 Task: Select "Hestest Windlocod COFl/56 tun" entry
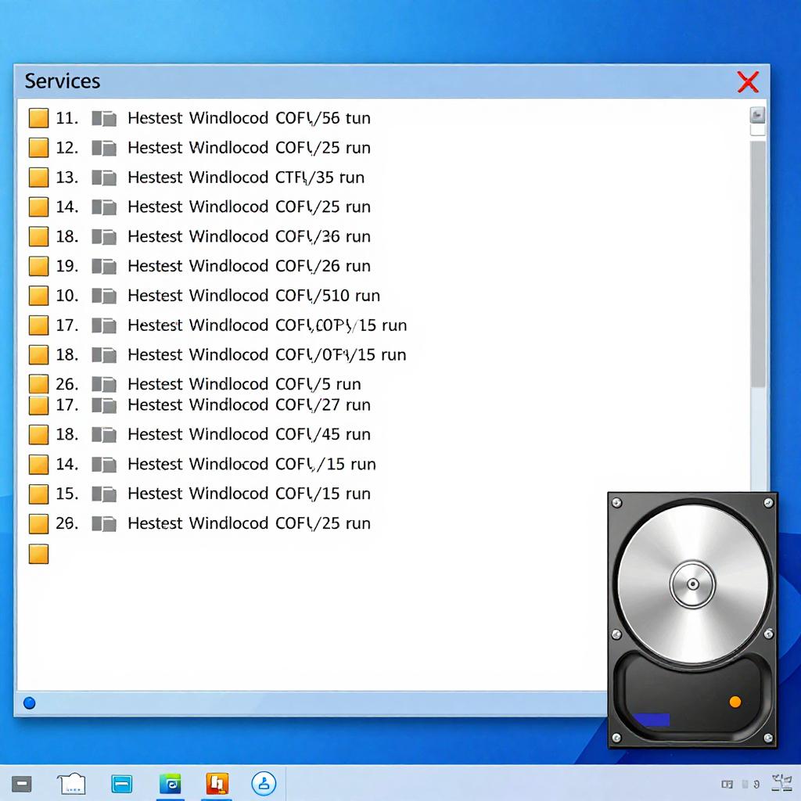[x=249, y=118]
